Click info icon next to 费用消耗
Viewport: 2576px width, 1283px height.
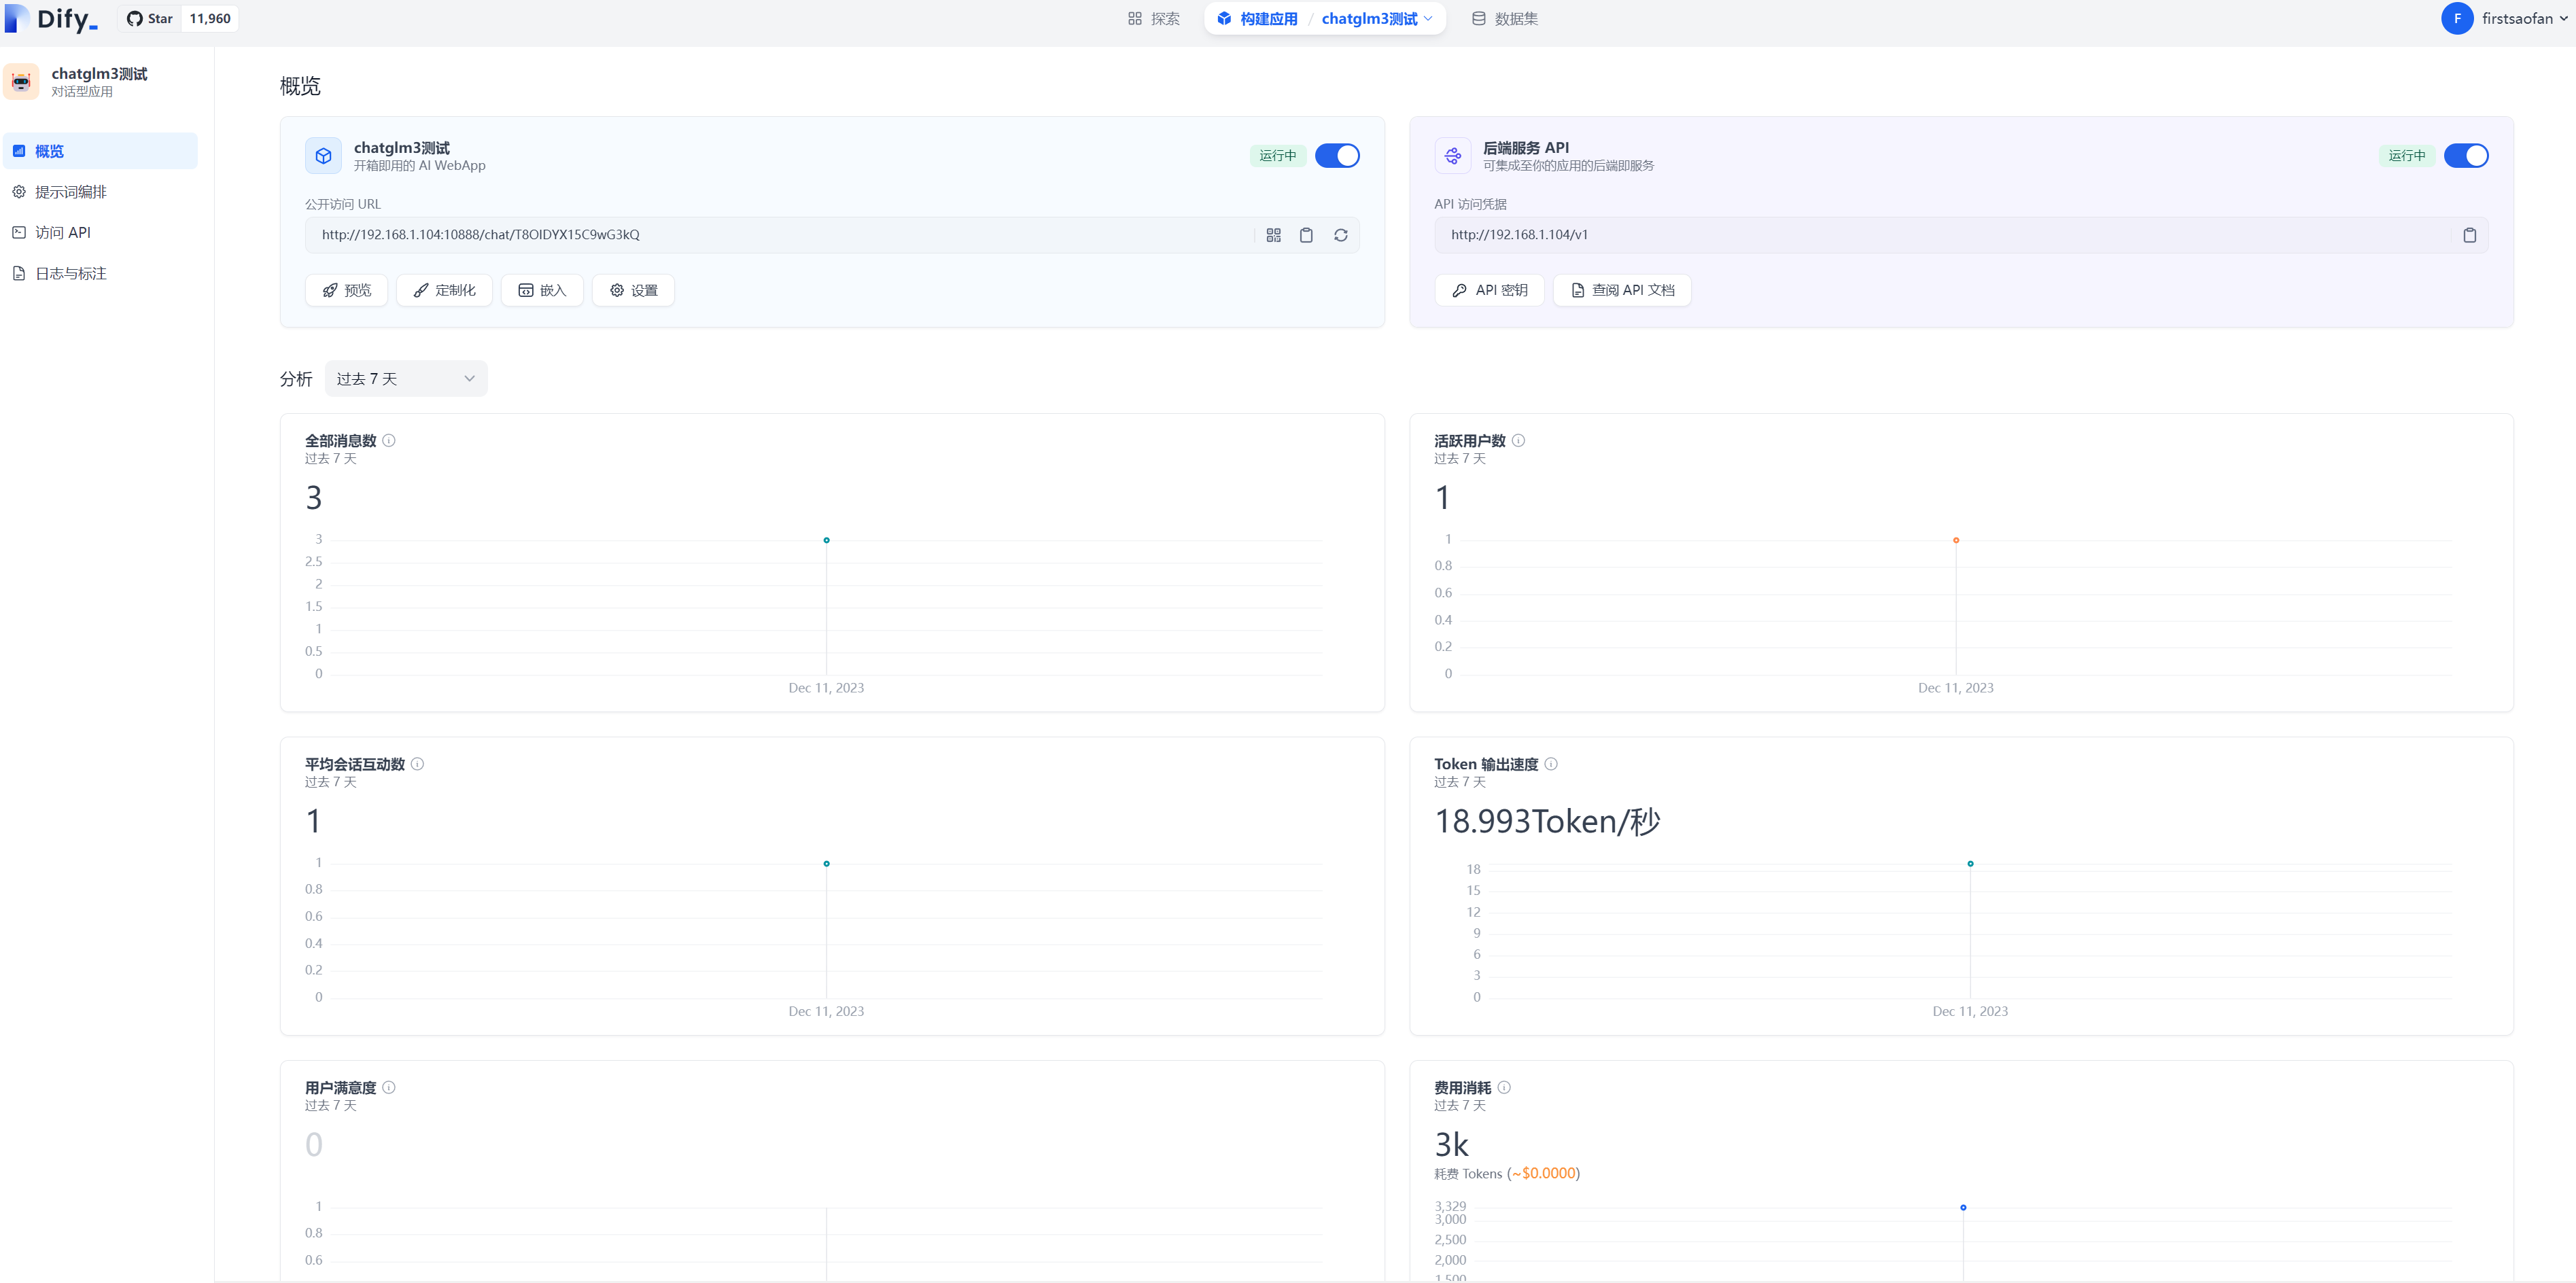click(x=1504, y=1088)
